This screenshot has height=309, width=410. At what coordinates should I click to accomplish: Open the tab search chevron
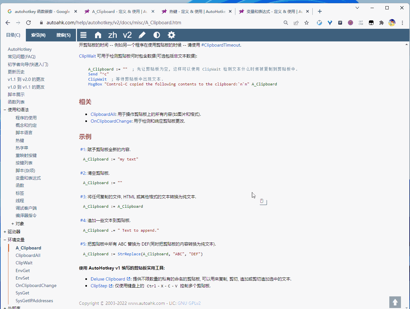tap(357, 8)
